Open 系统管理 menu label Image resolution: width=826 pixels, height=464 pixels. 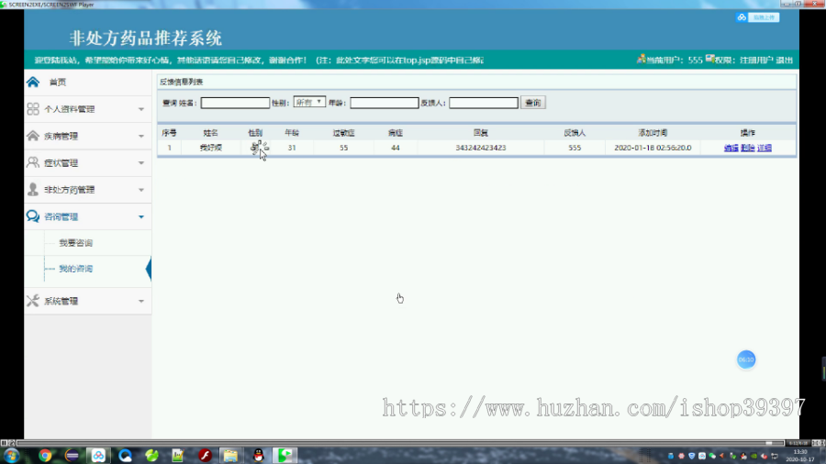(x=61, y=301)
